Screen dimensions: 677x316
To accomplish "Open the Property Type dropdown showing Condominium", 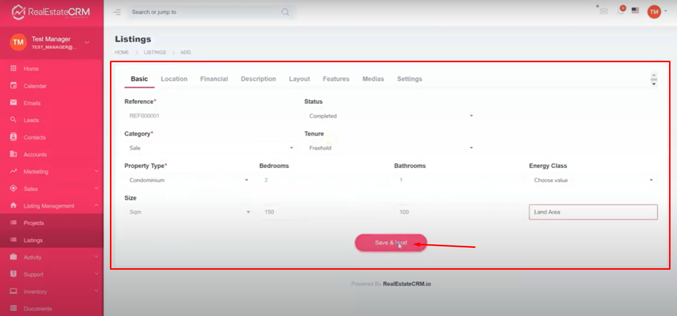I will click(187, 180).
